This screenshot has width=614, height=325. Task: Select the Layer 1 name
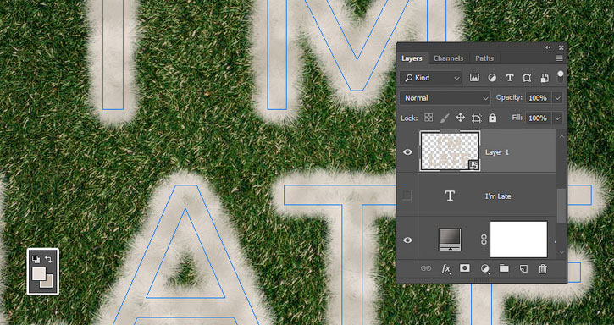[497, 152]
